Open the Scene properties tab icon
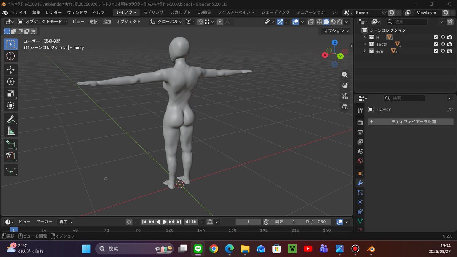The height and width of the screenshot is (257, 457). [x=360, y=151]
